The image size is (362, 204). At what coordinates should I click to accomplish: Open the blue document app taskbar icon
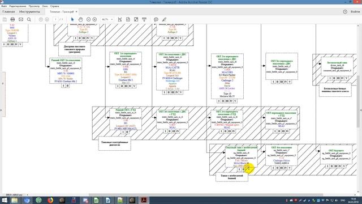108,200
